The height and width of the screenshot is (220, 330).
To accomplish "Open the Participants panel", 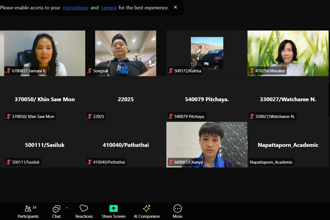I will [28, 211].
